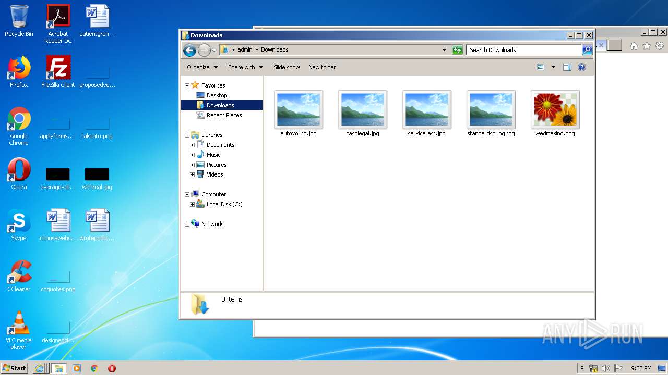Open the admin breadcrumb dropdown arrow
Screen dimensions: 668x375
257,50
